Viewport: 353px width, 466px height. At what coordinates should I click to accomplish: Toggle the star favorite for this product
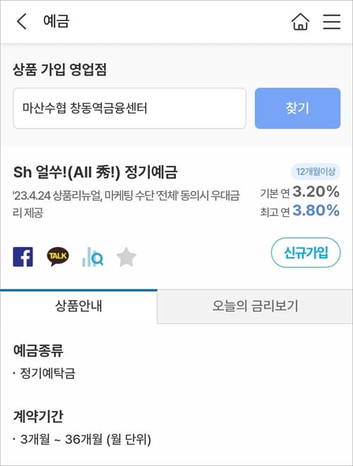pos(126,257)
